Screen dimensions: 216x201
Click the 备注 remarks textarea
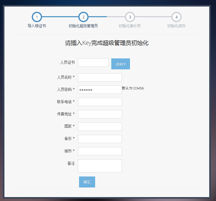pyautogui.click(x=100, y=166)
